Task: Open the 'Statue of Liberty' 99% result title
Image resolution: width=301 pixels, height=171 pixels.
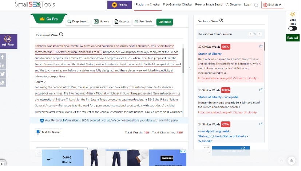Action: coord(210,54)
